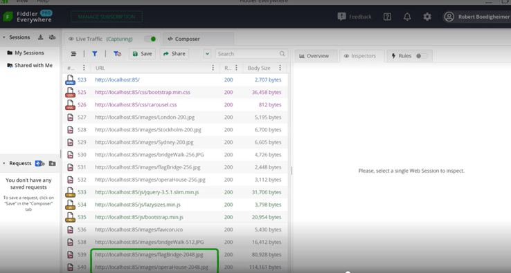Enable the Rules toggle switch

(x=422, y=56)
